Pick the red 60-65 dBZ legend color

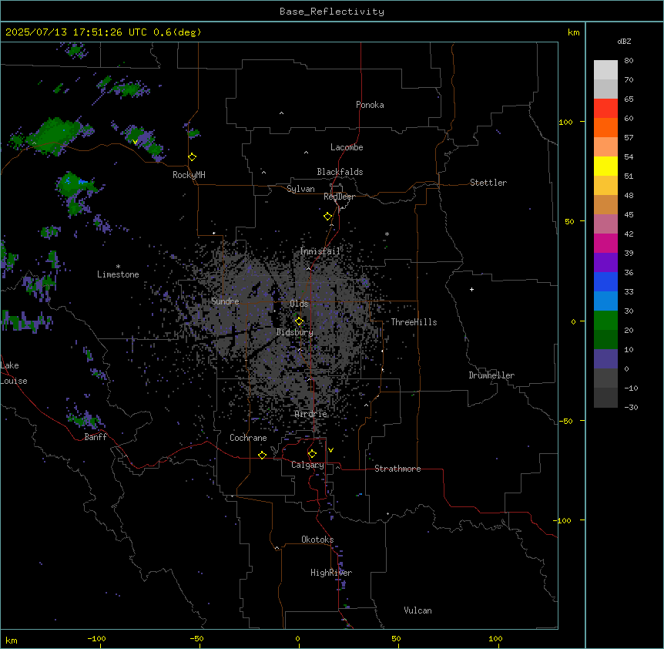click(x=605, y=109)
